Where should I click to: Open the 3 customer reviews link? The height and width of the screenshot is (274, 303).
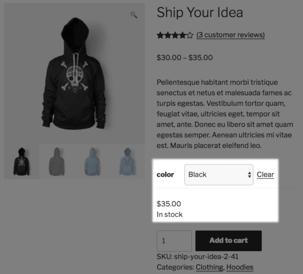coord(230,35)
